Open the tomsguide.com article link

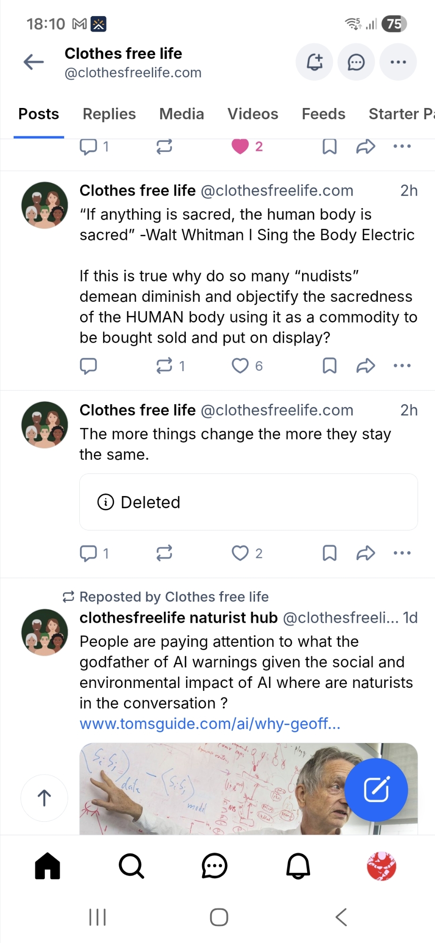tap(210, 724)
